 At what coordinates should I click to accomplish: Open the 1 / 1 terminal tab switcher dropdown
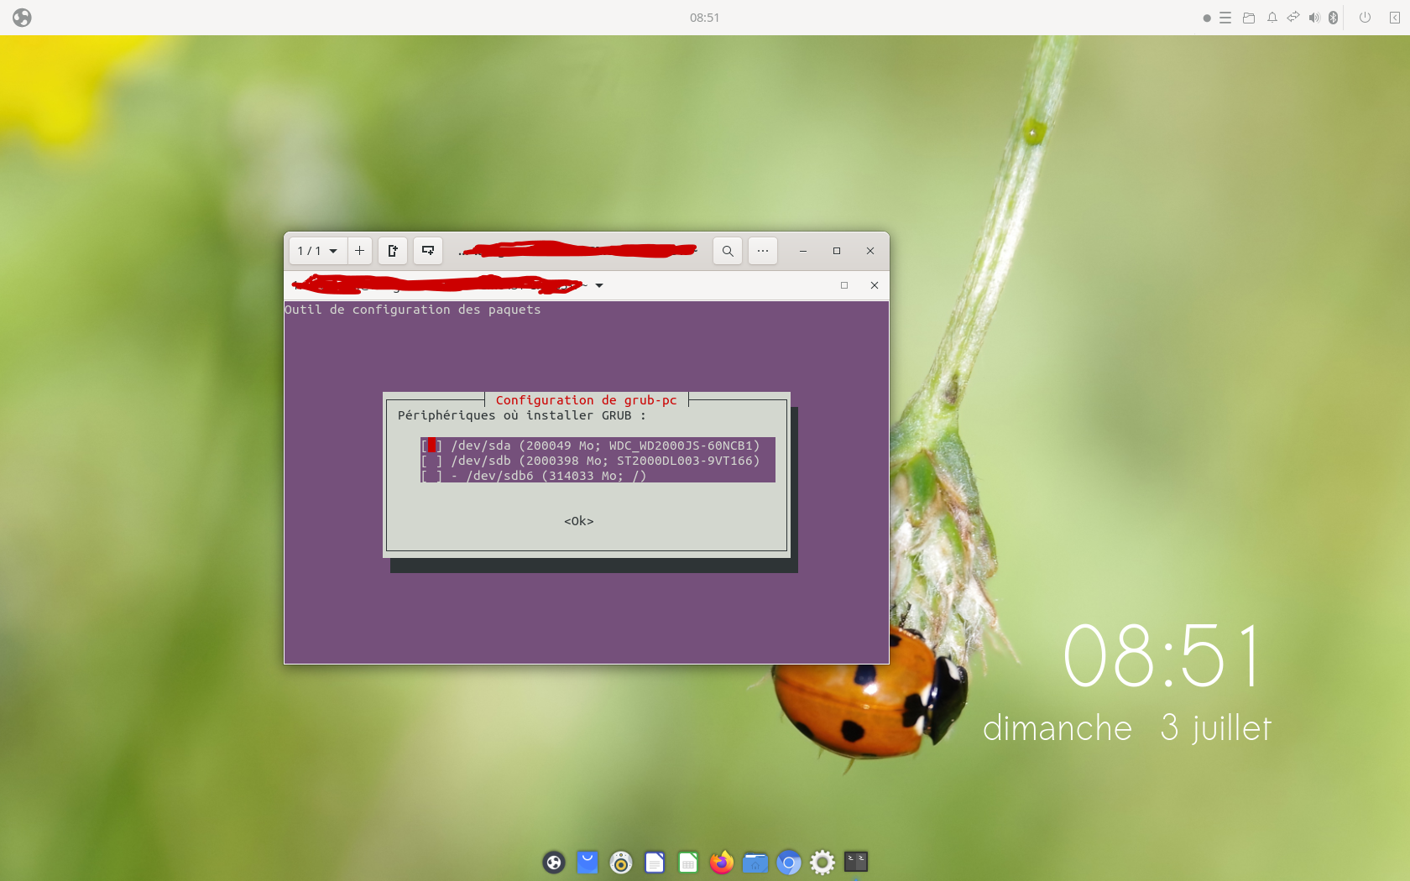[x=318, y=251]
